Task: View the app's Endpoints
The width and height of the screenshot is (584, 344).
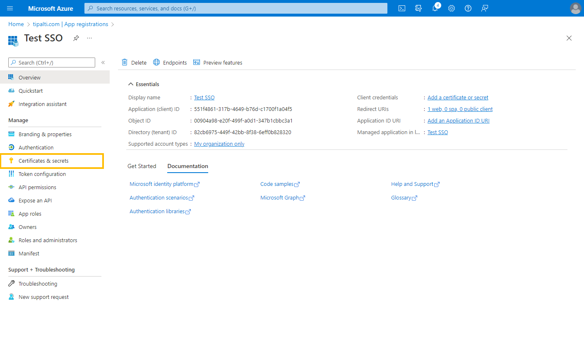Action: (170, 62)
